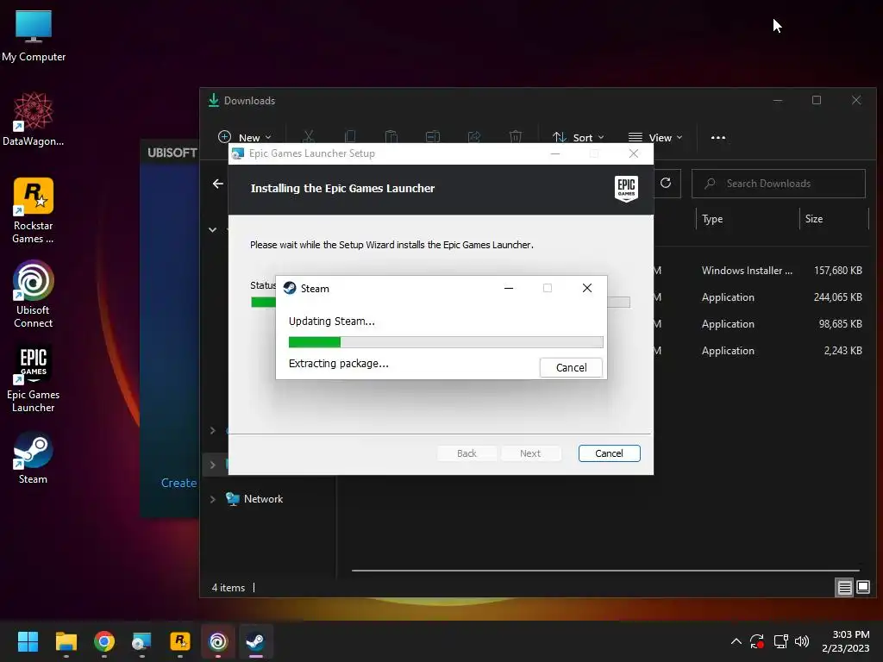Click the Windows Start button
Image resolution: width=883 pixels, height=662 pixels.
pos(28,641)
